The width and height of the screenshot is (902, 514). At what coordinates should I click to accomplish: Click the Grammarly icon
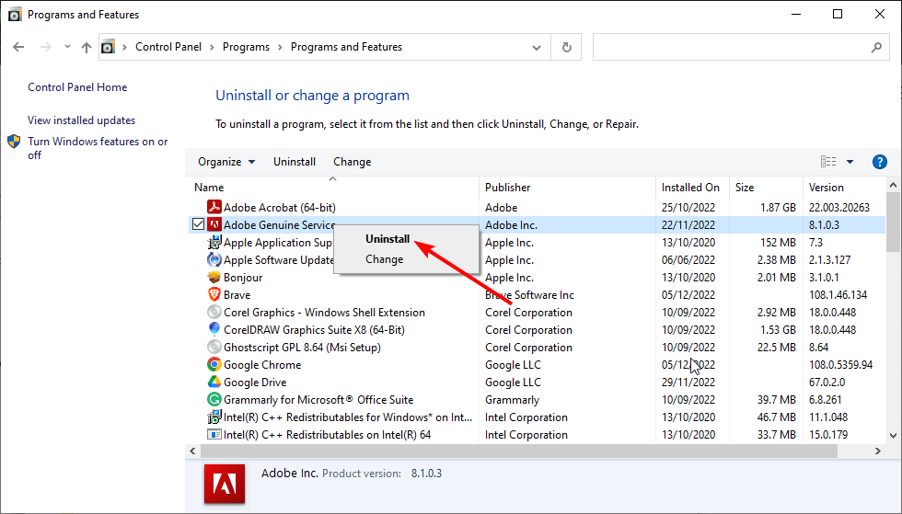coord(214,399)
